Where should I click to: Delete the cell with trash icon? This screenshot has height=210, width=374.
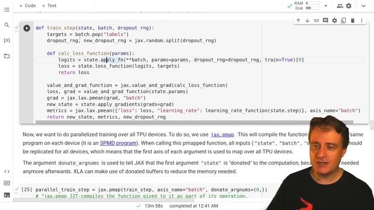coord(352,21)
